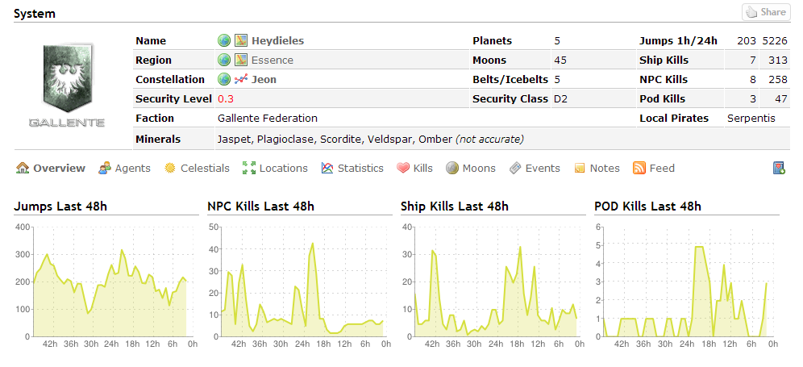Click the Share button

[766, 12]
